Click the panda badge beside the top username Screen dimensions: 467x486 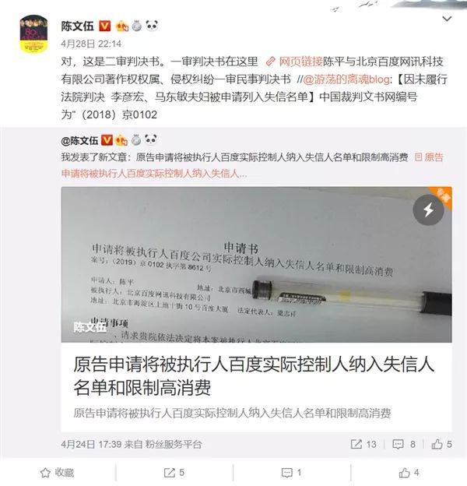tap(152, 26)
